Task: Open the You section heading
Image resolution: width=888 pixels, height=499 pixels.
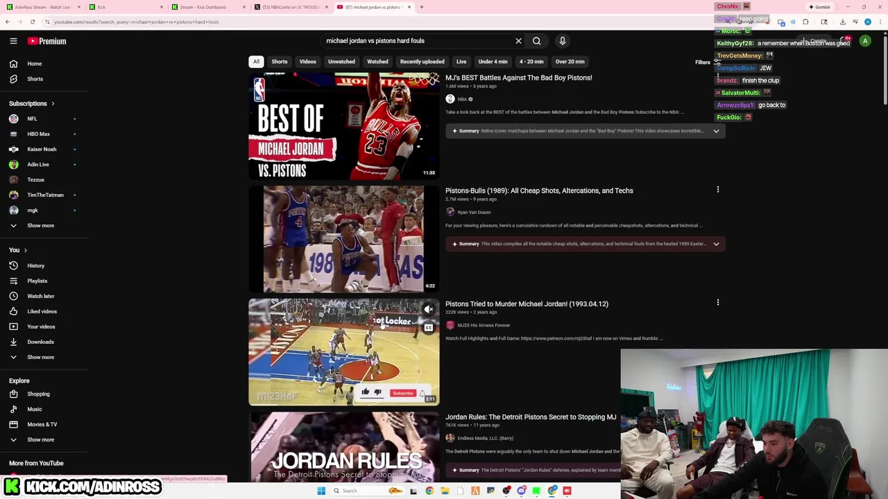Action: (x=18, y=250)
